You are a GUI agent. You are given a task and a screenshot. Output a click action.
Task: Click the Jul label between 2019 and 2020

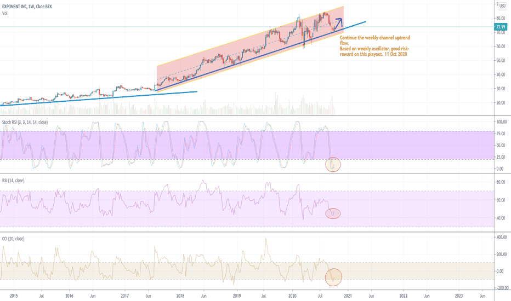pos(263,296)
